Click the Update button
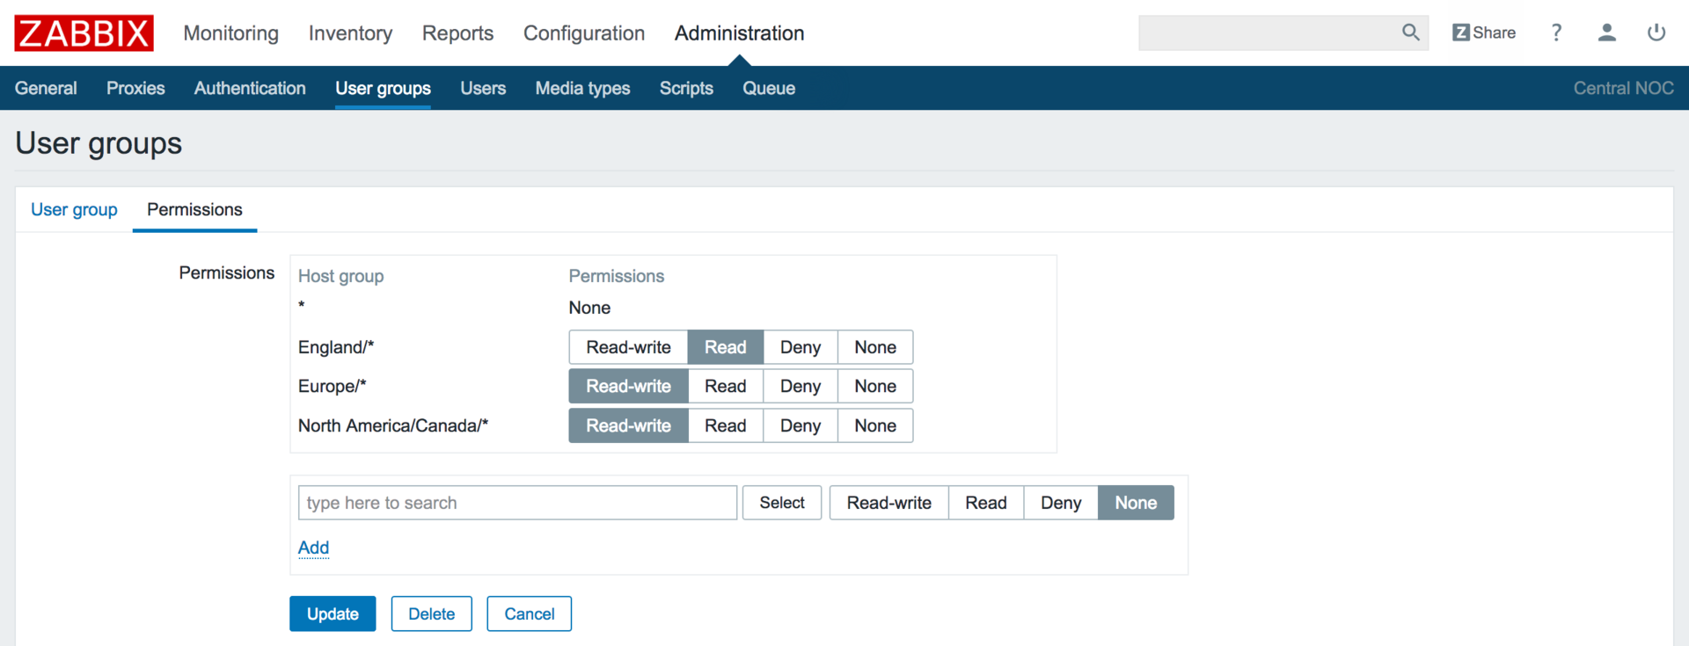The width and height of the screenshot is (1689, 646). pyautogui.click(x=333, y=613)
